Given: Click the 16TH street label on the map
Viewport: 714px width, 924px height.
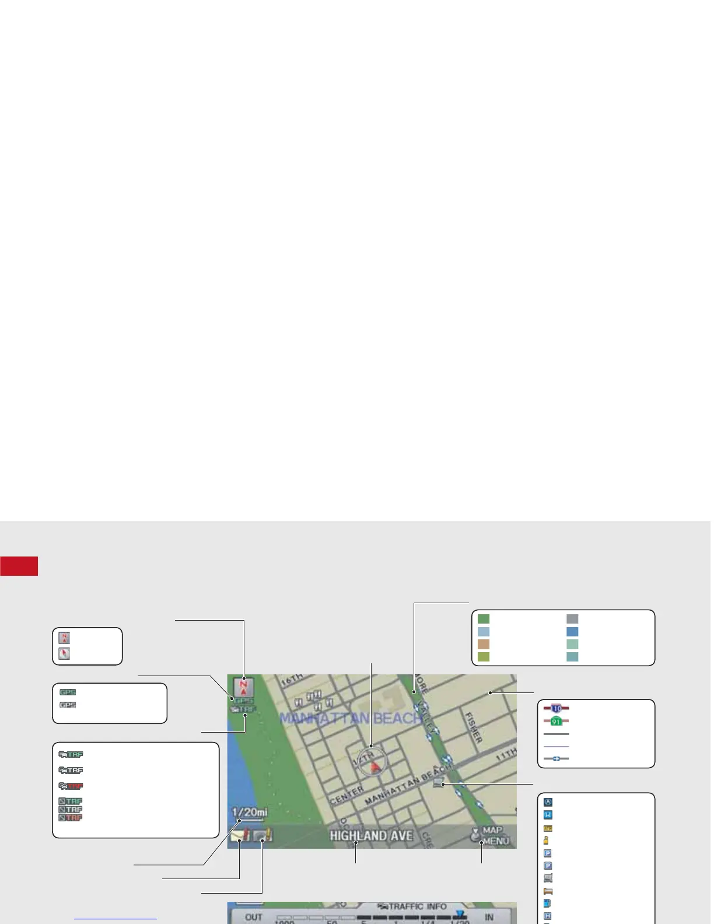Looking at the screenshot, I should click(x=292, y=680).
